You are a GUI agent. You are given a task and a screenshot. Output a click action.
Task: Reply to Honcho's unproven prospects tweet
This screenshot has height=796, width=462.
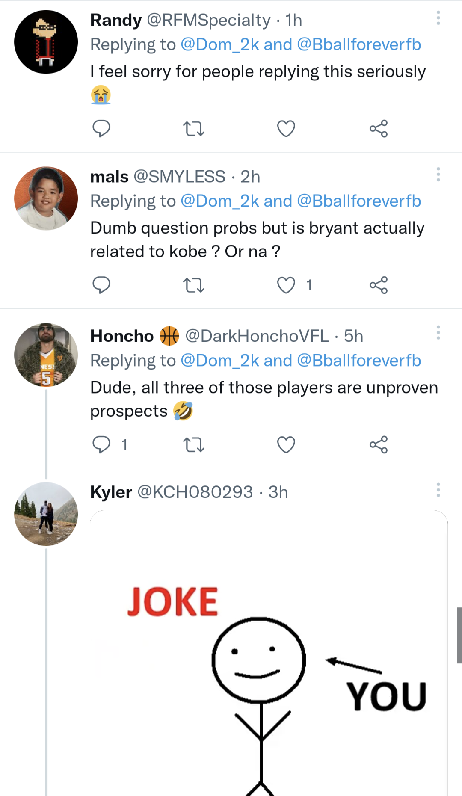click(x=101, y=444)
